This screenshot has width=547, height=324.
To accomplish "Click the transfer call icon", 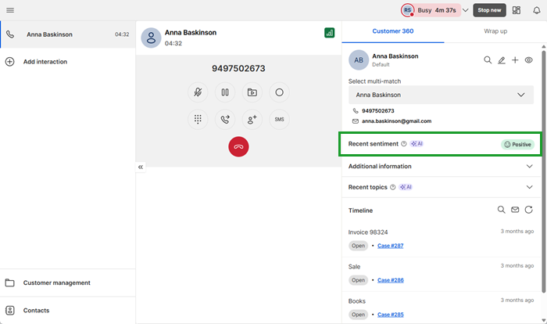I will click(x=225, y=120).
